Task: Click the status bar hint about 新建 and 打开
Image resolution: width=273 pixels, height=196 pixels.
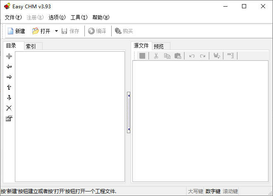Action: click(58, 191)
